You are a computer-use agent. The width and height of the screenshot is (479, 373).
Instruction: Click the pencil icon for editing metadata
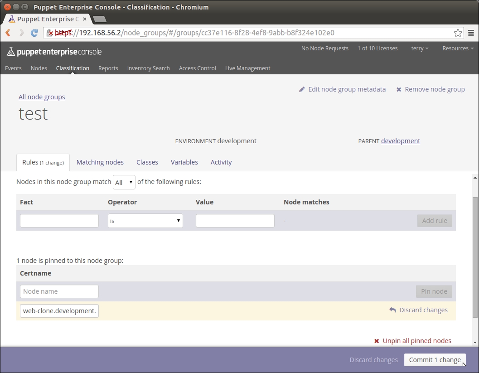[302, 90]
